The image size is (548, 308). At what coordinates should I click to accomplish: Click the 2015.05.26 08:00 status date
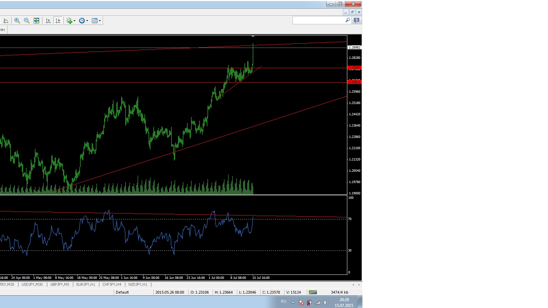pos(170,292)
